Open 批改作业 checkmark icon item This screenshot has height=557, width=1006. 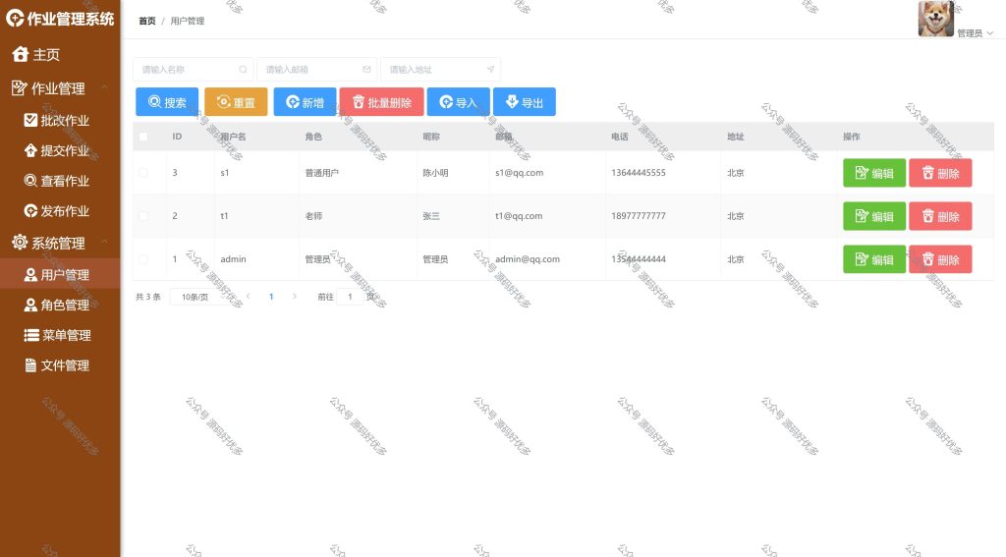coord(56,120)
